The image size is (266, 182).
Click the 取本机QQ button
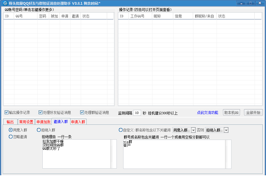tap(231, 112)
